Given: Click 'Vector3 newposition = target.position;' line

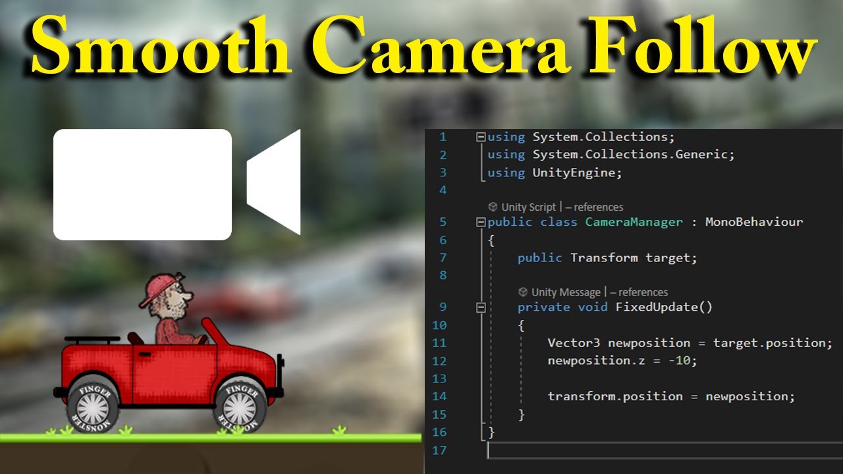Looking at the screenshot, I should [690, 343].
